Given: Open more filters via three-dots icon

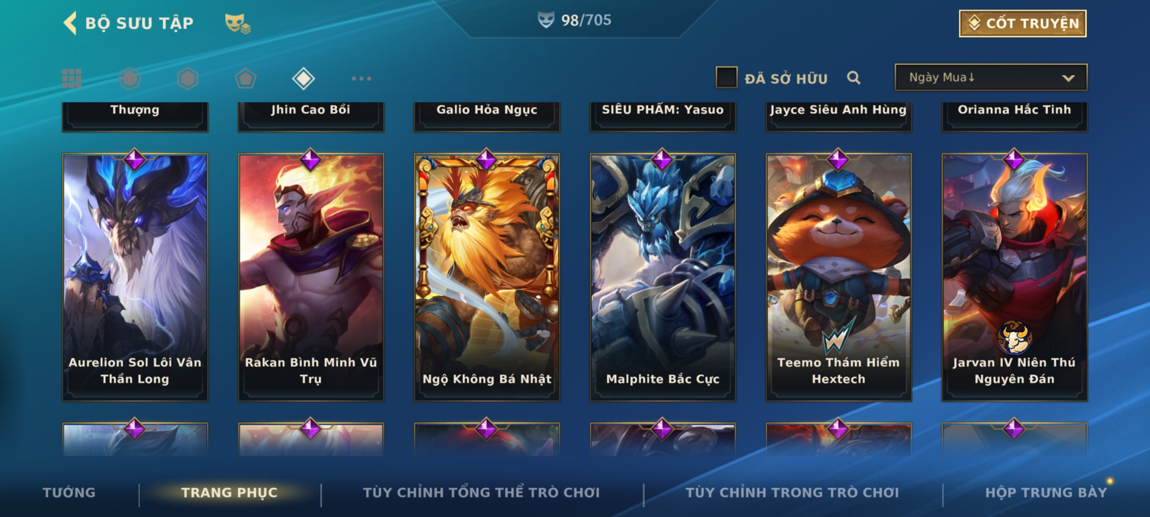Looking at the screenshot, I should [361, 79].
